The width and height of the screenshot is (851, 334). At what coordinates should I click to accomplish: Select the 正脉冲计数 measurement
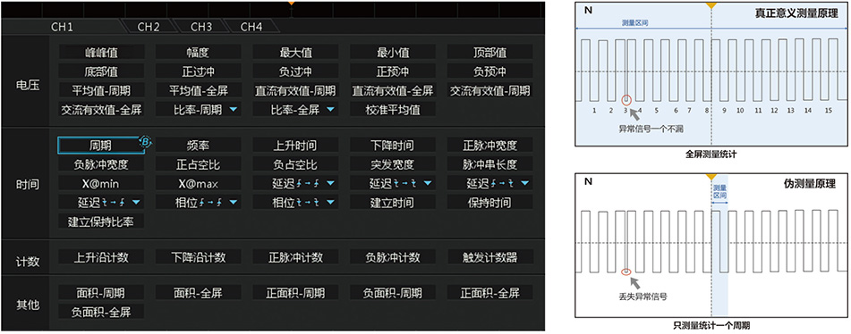point(296,257)
